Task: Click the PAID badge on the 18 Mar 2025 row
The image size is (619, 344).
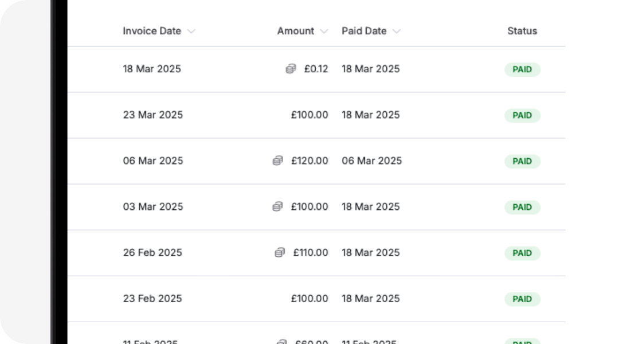Action: [x=522, y=69]
